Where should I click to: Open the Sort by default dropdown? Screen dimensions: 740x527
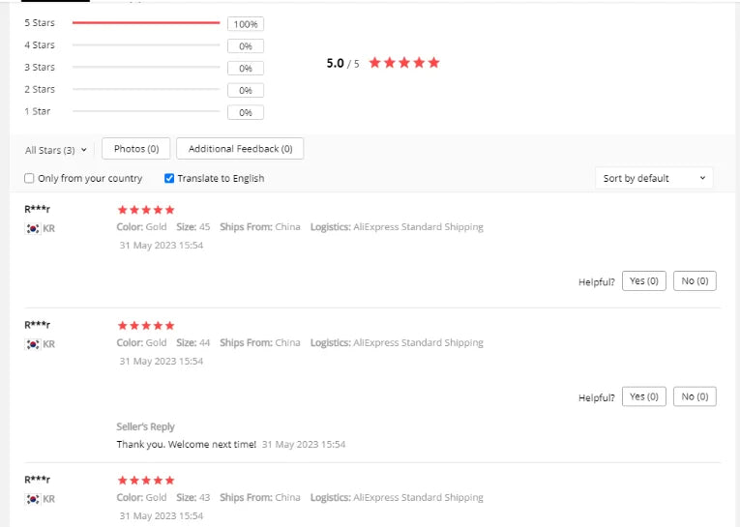[654, 178]
